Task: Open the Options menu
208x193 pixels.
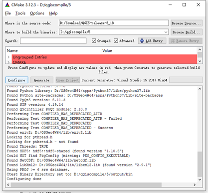Action: [37, 13]
